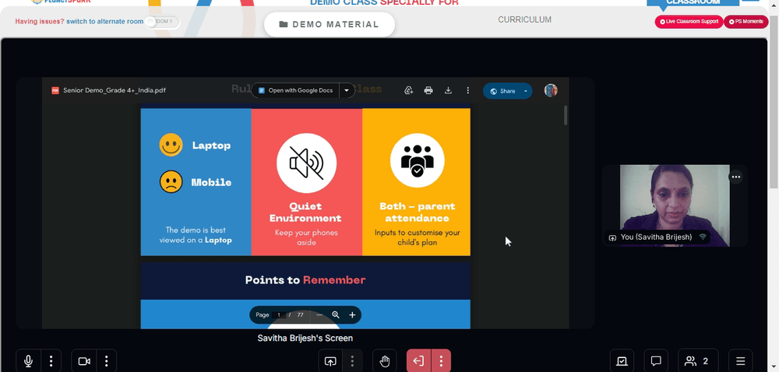
Task: Click the parent attendance group icon
Action: pos(418,160)
